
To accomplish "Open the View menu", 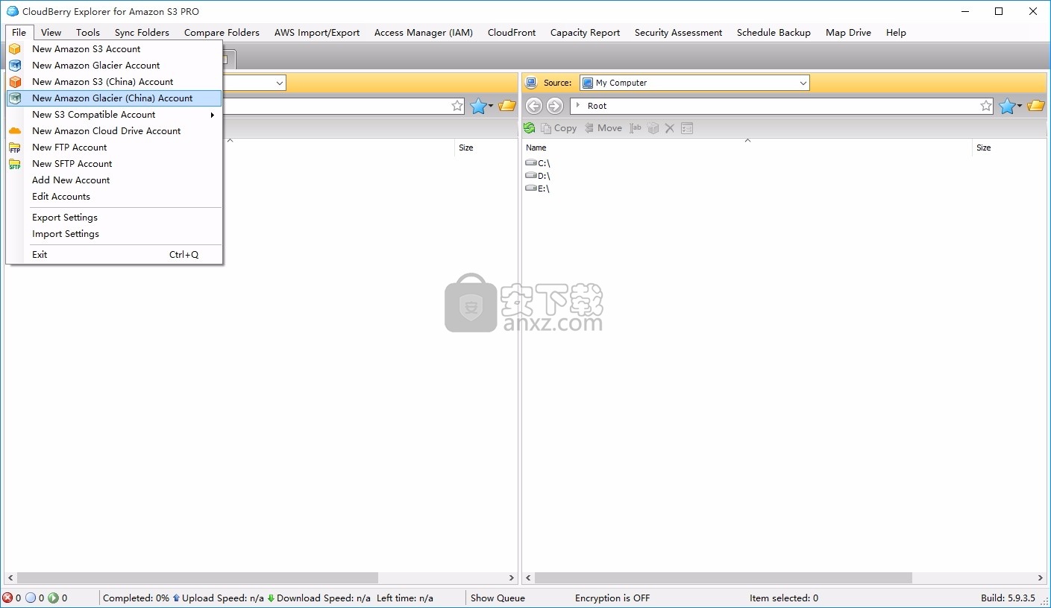I will 51,32.
